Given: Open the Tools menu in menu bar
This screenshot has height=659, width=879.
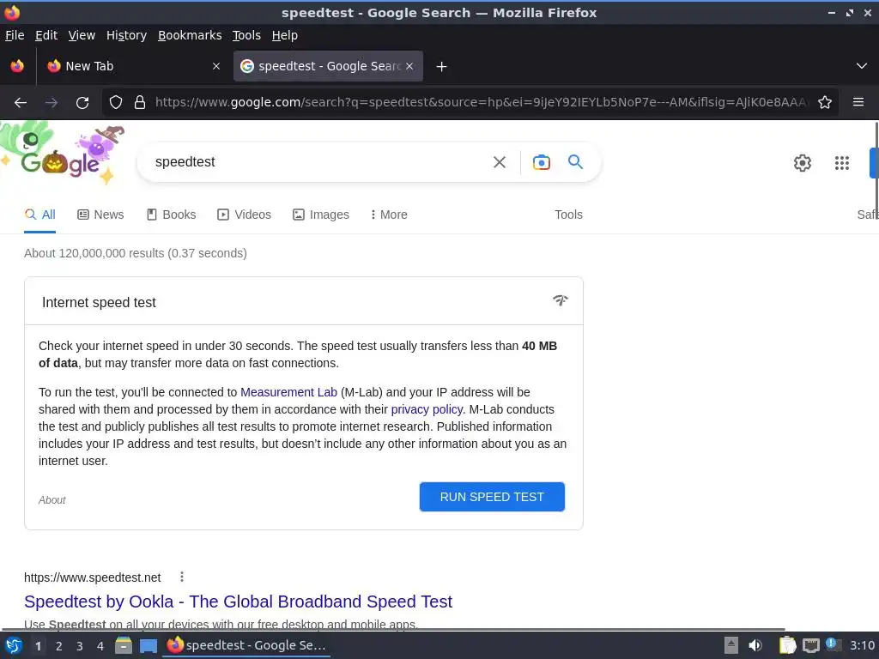Looking at the screenshot, I should (x=246, y=35).
